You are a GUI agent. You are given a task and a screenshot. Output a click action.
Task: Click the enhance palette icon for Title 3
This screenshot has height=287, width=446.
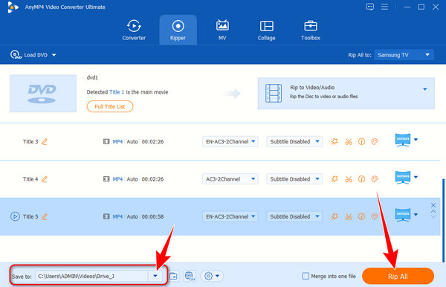(x=375, y=141)
